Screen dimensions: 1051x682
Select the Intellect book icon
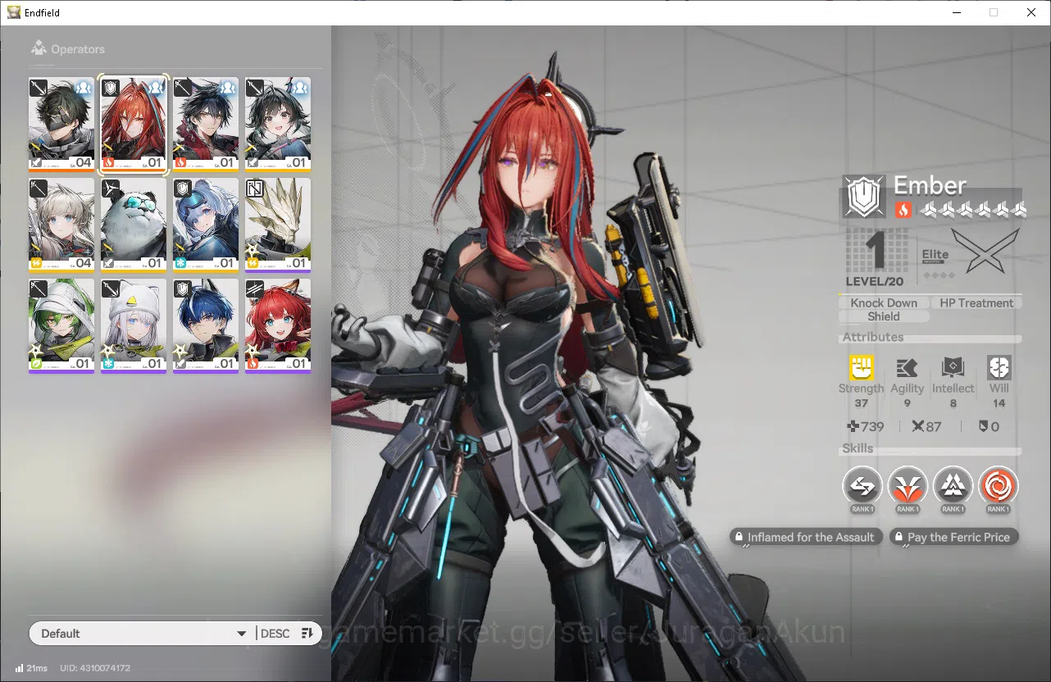(x=953, y=368)
